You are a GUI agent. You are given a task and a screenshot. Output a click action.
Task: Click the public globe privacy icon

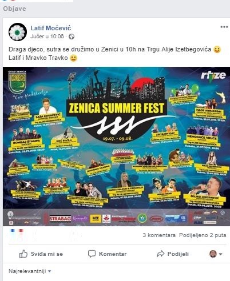tap(72, 37)
